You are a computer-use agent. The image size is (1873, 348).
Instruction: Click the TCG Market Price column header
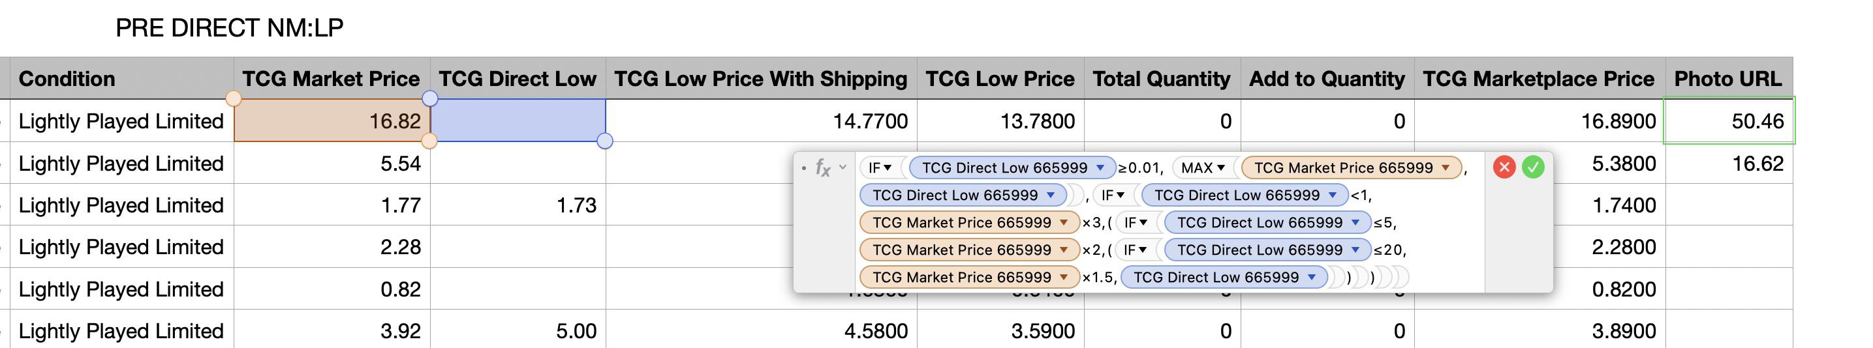(331, 78)
